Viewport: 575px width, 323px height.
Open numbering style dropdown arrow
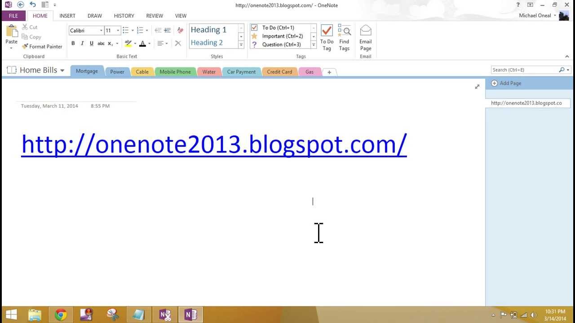pos(147,31)
